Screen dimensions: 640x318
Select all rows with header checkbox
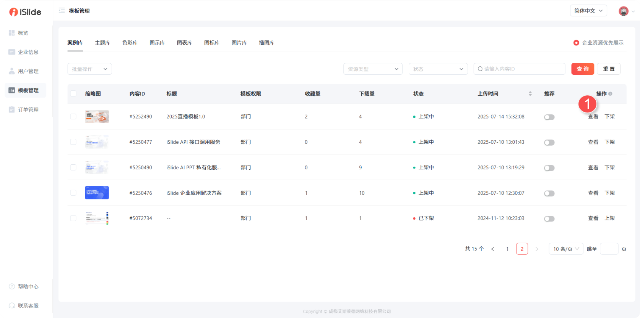click(73, 94)
